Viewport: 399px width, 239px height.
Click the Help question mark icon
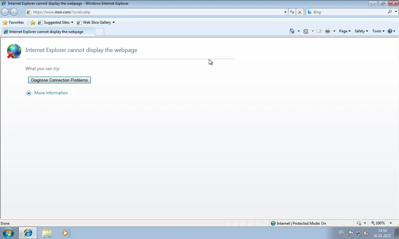[x=390, y=31]
